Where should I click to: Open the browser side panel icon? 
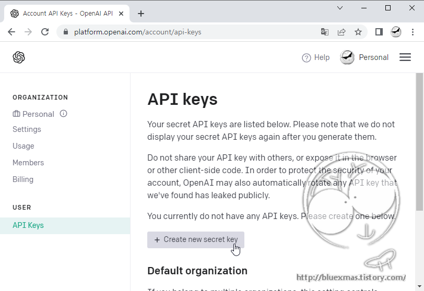pos(379,32)
